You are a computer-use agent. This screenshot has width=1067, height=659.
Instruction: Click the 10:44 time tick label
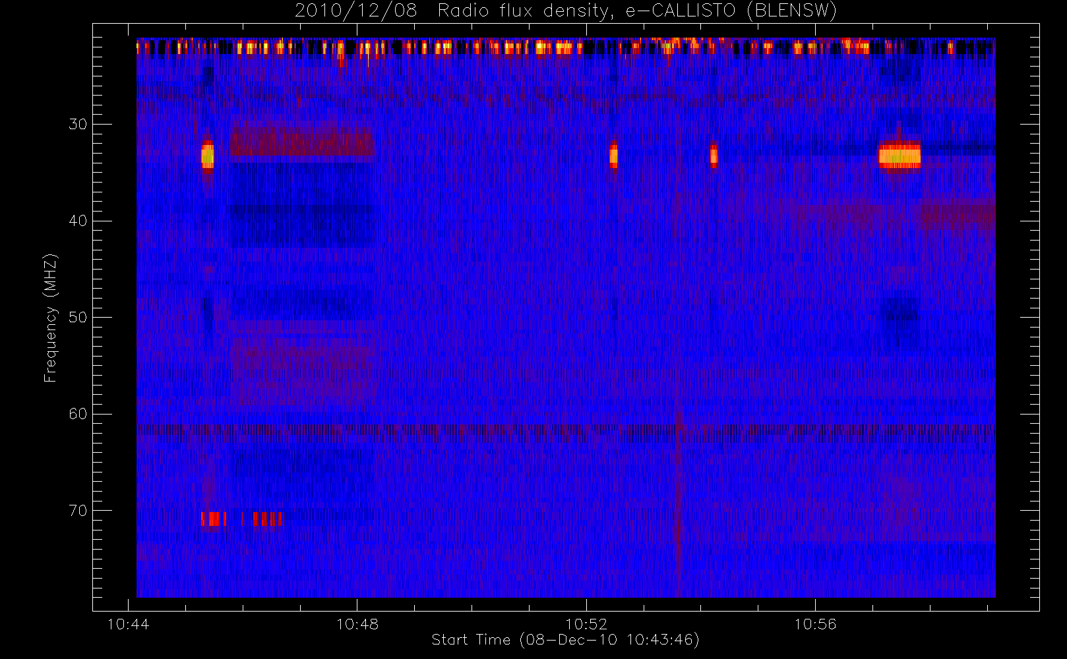coord(128,624)
